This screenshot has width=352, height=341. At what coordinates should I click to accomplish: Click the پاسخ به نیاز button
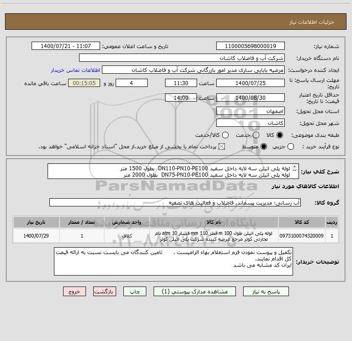point(266,292)
